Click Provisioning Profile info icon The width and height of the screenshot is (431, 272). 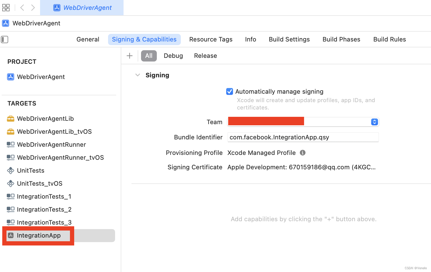click(x=303, y=153)
